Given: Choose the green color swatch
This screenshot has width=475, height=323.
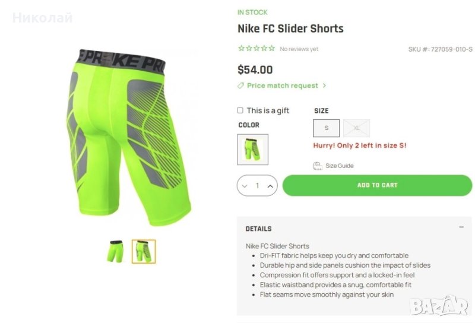Looking at the screenshot, I should point(253,150).
